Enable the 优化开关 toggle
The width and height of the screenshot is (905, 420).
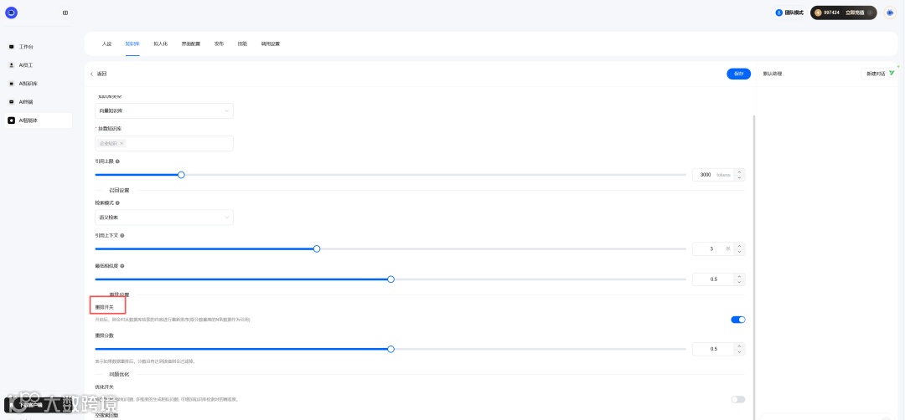click(737, 399)
